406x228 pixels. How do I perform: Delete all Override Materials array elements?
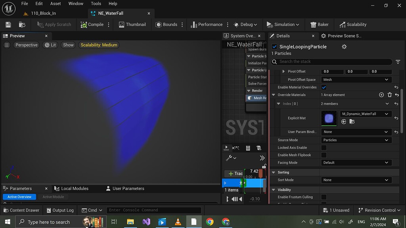pyautogui.click(x=390, y=95)
